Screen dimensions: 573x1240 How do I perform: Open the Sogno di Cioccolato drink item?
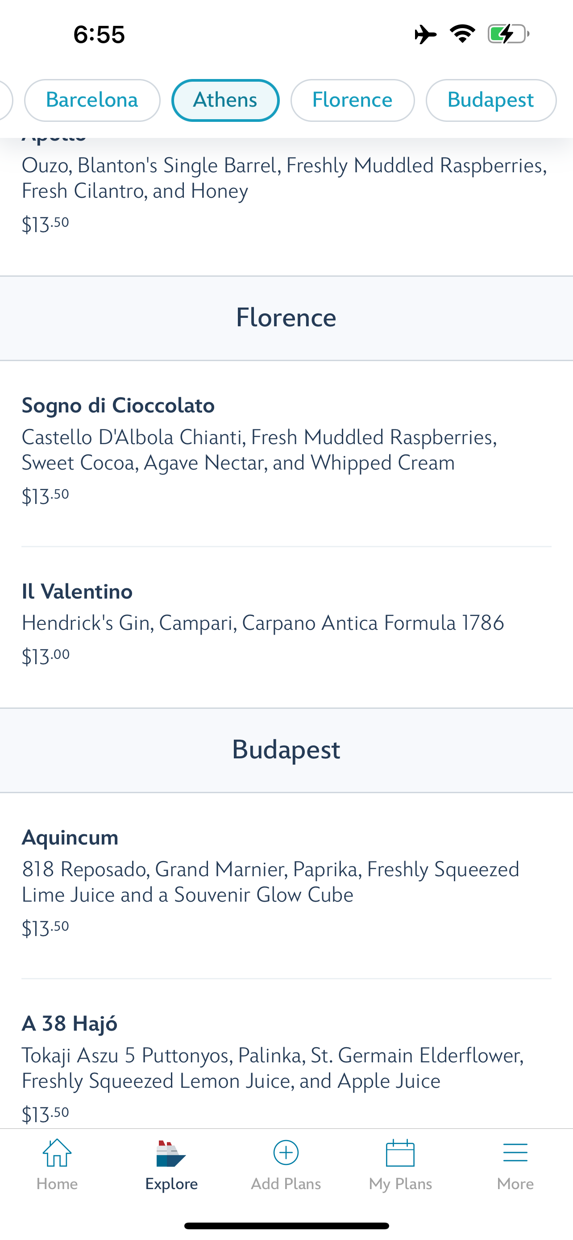pyautogui.click(x=118, y=405)
